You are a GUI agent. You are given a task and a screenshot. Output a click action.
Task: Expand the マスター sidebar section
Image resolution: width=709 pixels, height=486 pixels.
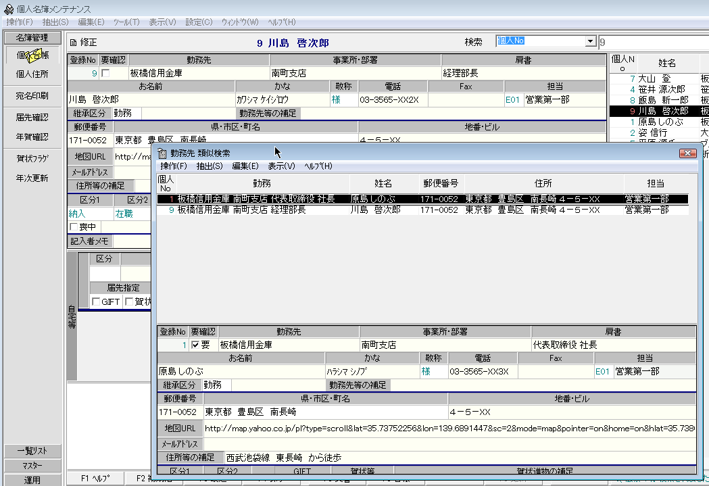point(32,466)
